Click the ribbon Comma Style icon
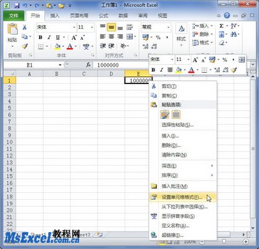 click(167, 37)
